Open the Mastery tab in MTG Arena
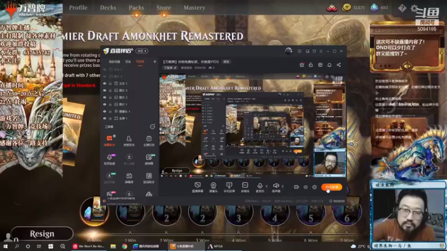The image size is (447, 251). point(194,8)
